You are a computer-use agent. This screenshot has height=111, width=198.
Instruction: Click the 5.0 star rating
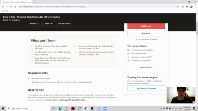(6, 20)
